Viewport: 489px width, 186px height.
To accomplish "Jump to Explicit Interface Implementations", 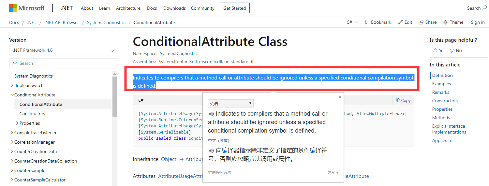I will (x=449, y=129).
